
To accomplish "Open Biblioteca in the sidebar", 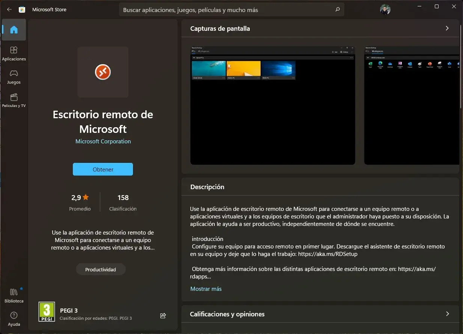I will 14,295.
